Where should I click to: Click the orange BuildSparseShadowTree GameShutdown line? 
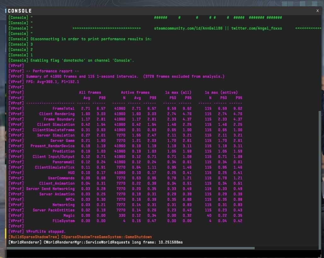tap(80, 237)
